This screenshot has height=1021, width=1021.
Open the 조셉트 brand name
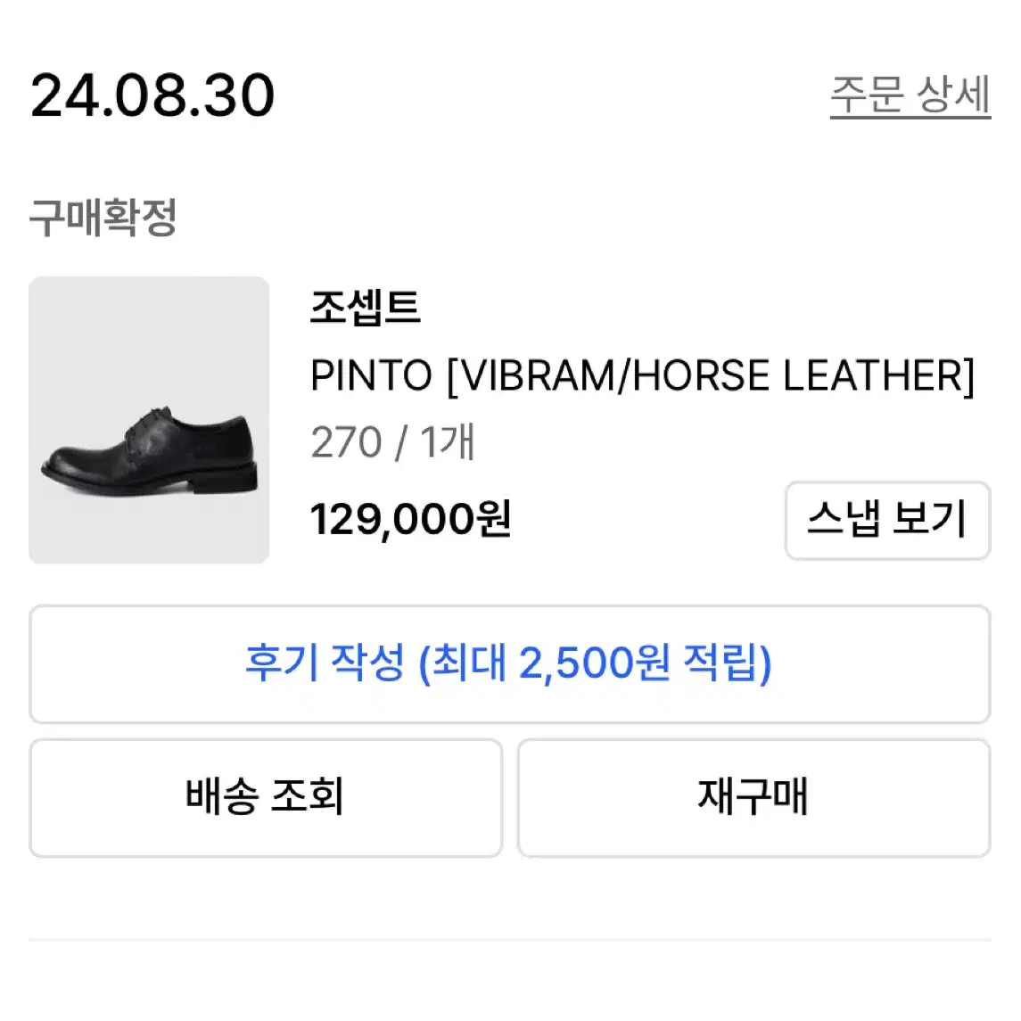point(366,308)
